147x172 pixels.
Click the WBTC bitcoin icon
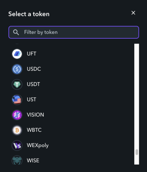click(17, 130)
